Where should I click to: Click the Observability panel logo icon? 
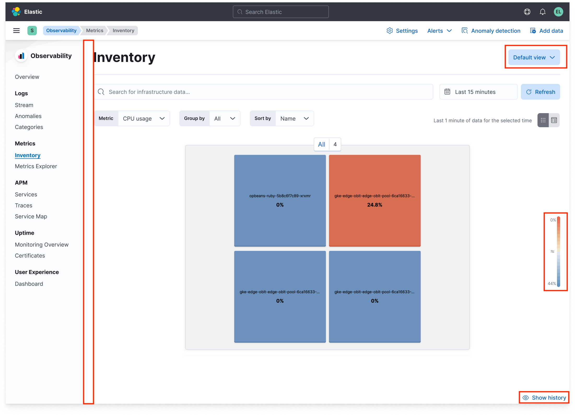21,56
